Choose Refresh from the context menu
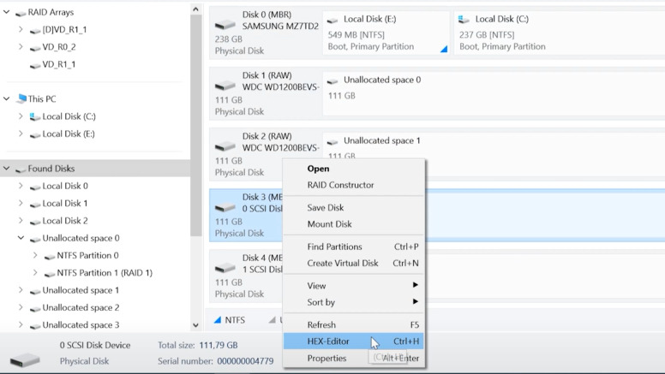665x374 pixels. [x=353, y=325]
